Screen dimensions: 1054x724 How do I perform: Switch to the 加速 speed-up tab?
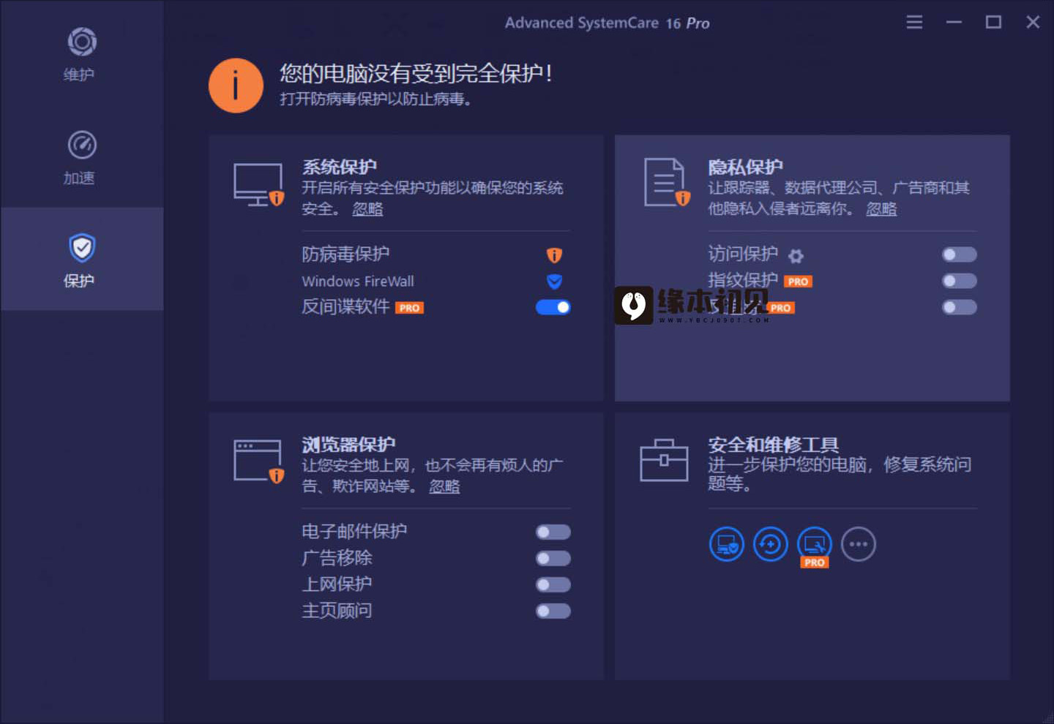(81, 157)
